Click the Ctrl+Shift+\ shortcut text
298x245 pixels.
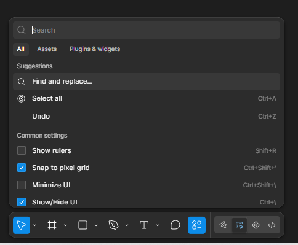[260, 185]
